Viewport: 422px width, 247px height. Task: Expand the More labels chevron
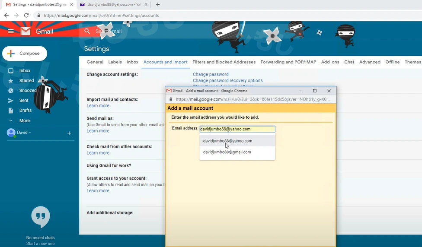coord(11,120)
